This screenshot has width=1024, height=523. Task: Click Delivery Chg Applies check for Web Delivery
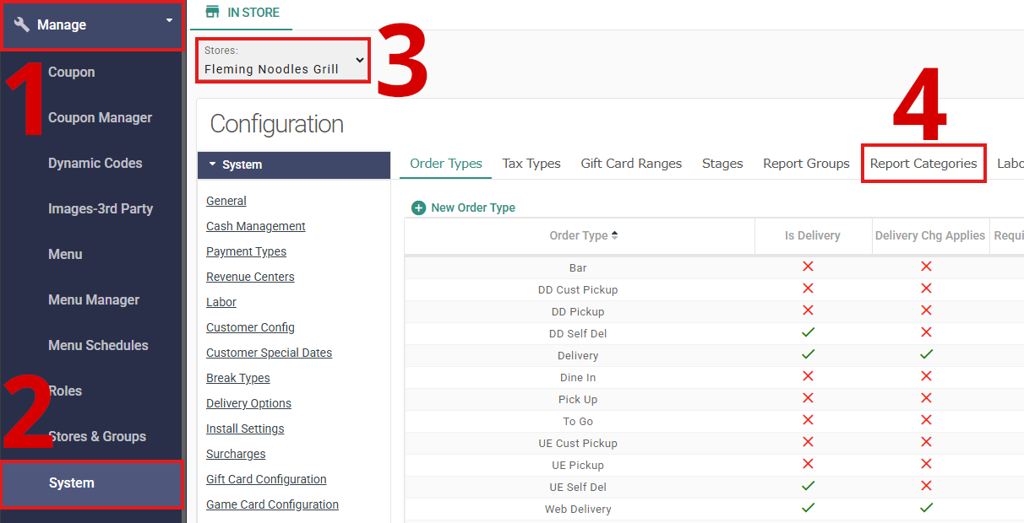point(927,508)
